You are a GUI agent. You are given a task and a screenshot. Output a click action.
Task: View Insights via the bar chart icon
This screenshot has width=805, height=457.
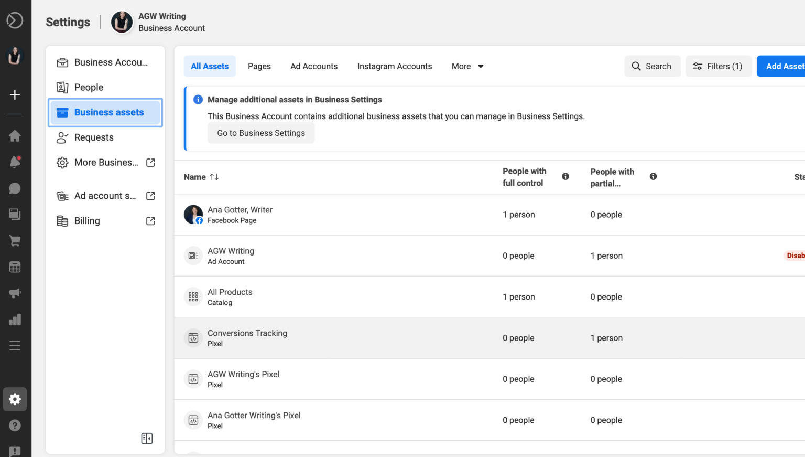[x=15, y=319]
